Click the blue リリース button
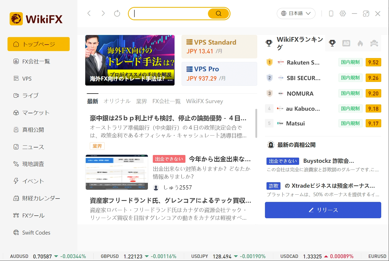 [323, 210]
